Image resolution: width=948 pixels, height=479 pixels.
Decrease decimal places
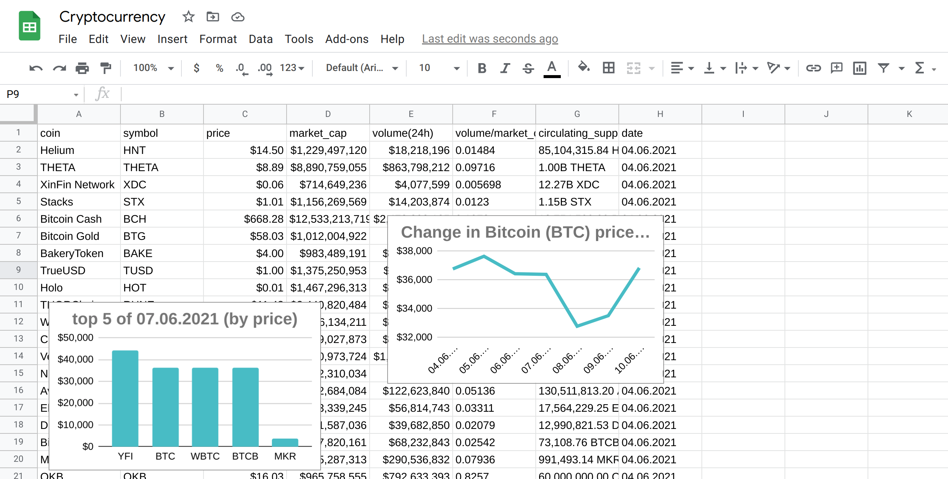pos(241,68)
